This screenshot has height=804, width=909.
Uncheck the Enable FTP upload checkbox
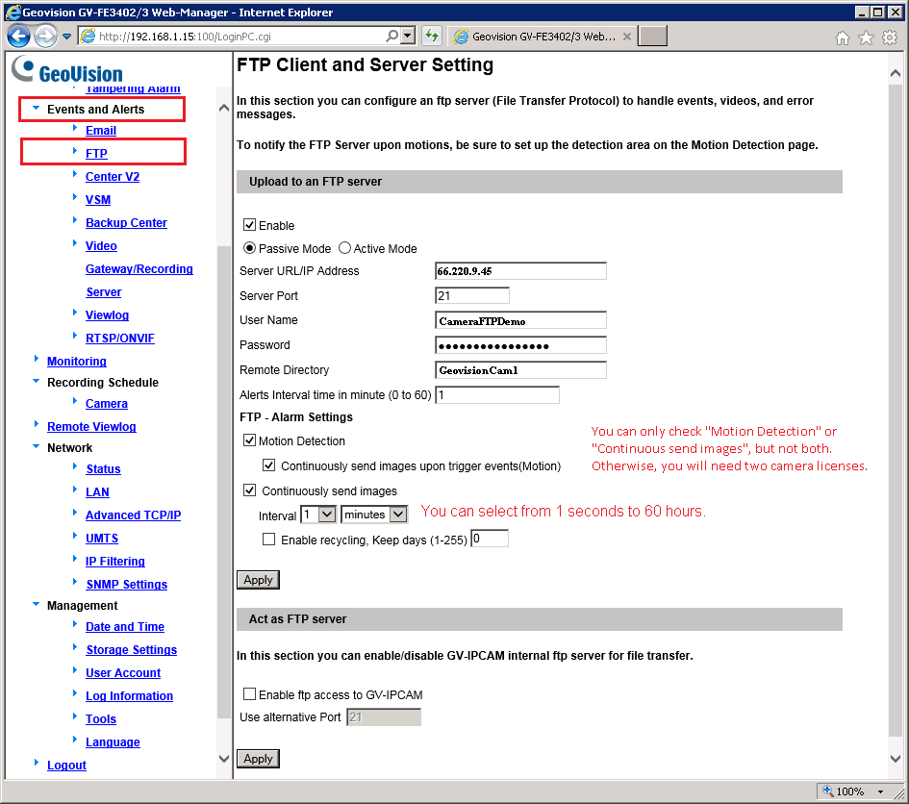click(x=250, y=225)
